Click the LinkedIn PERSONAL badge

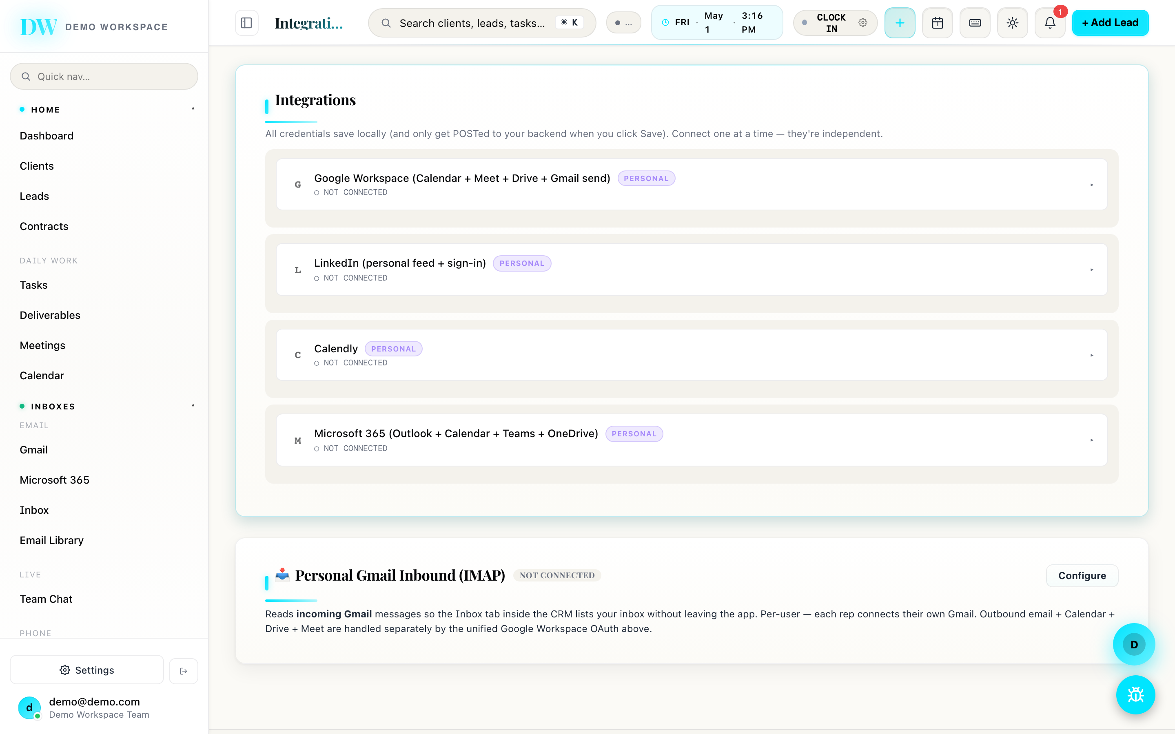coord(522,263)
